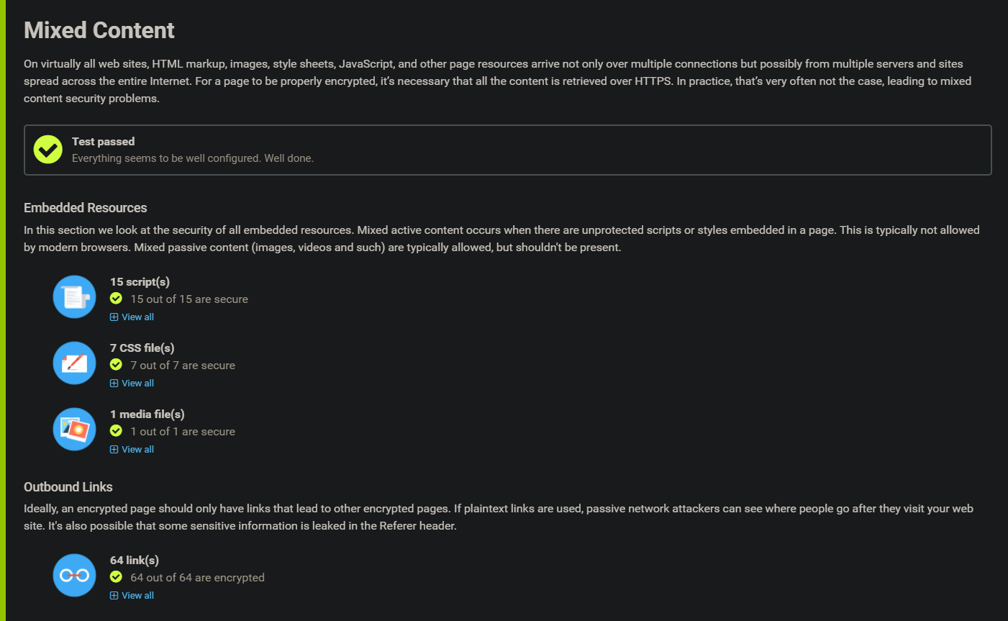Image resolution: width=1008 pixels, height=621 pixels.
Task: Click the 64 link(s) label
Action: [135, 561]
